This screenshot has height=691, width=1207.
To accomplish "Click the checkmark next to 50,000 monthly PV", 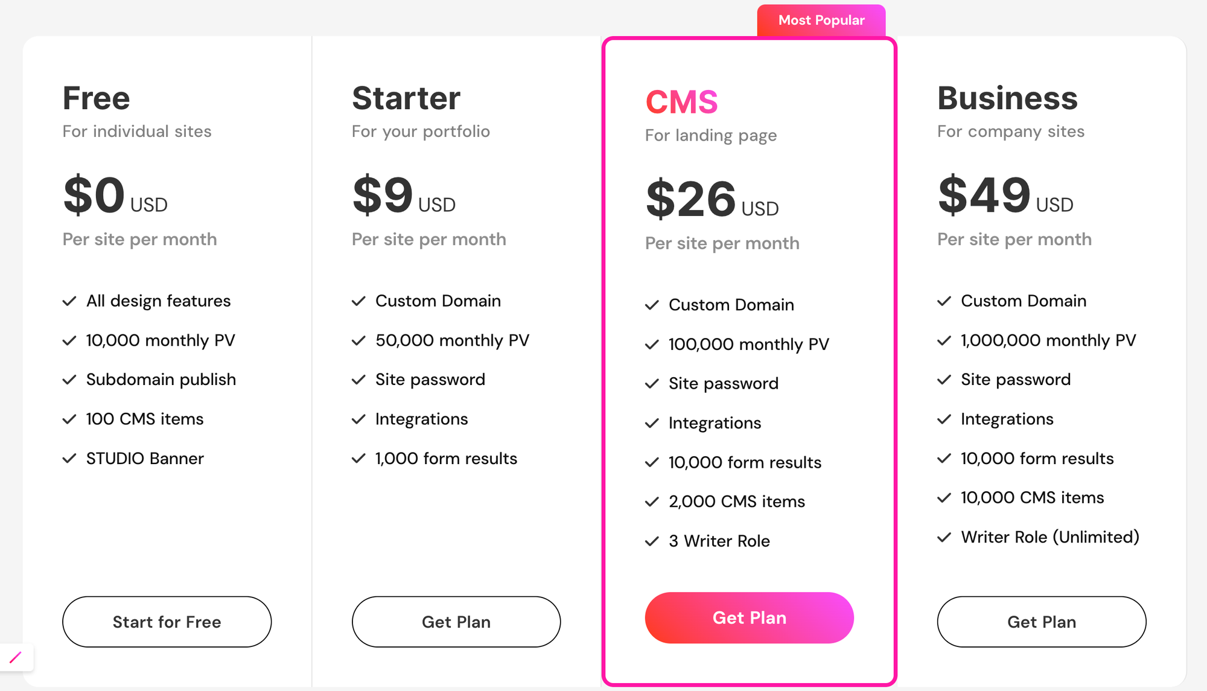I will (x=358, y=340).
